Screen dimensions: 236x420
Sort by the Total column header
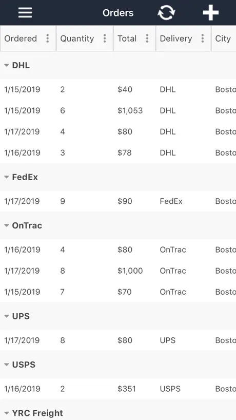coord(127,39)
